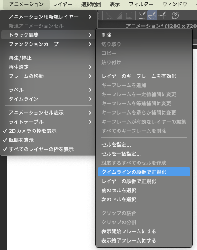Toggle the snap to grid icon
This screenshot has width=197, height=250.
[x=163, y=15]
